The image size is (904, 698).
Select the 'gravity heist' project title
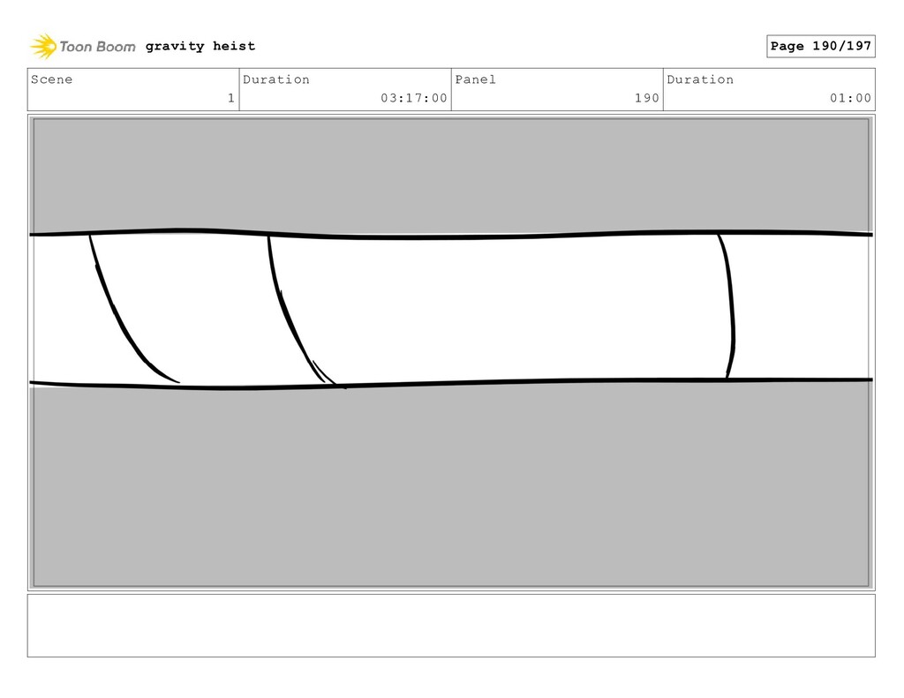tap(200, 46)
